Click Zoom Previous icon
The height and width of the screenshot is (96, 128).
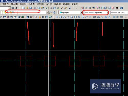click(x=94, y=8)
